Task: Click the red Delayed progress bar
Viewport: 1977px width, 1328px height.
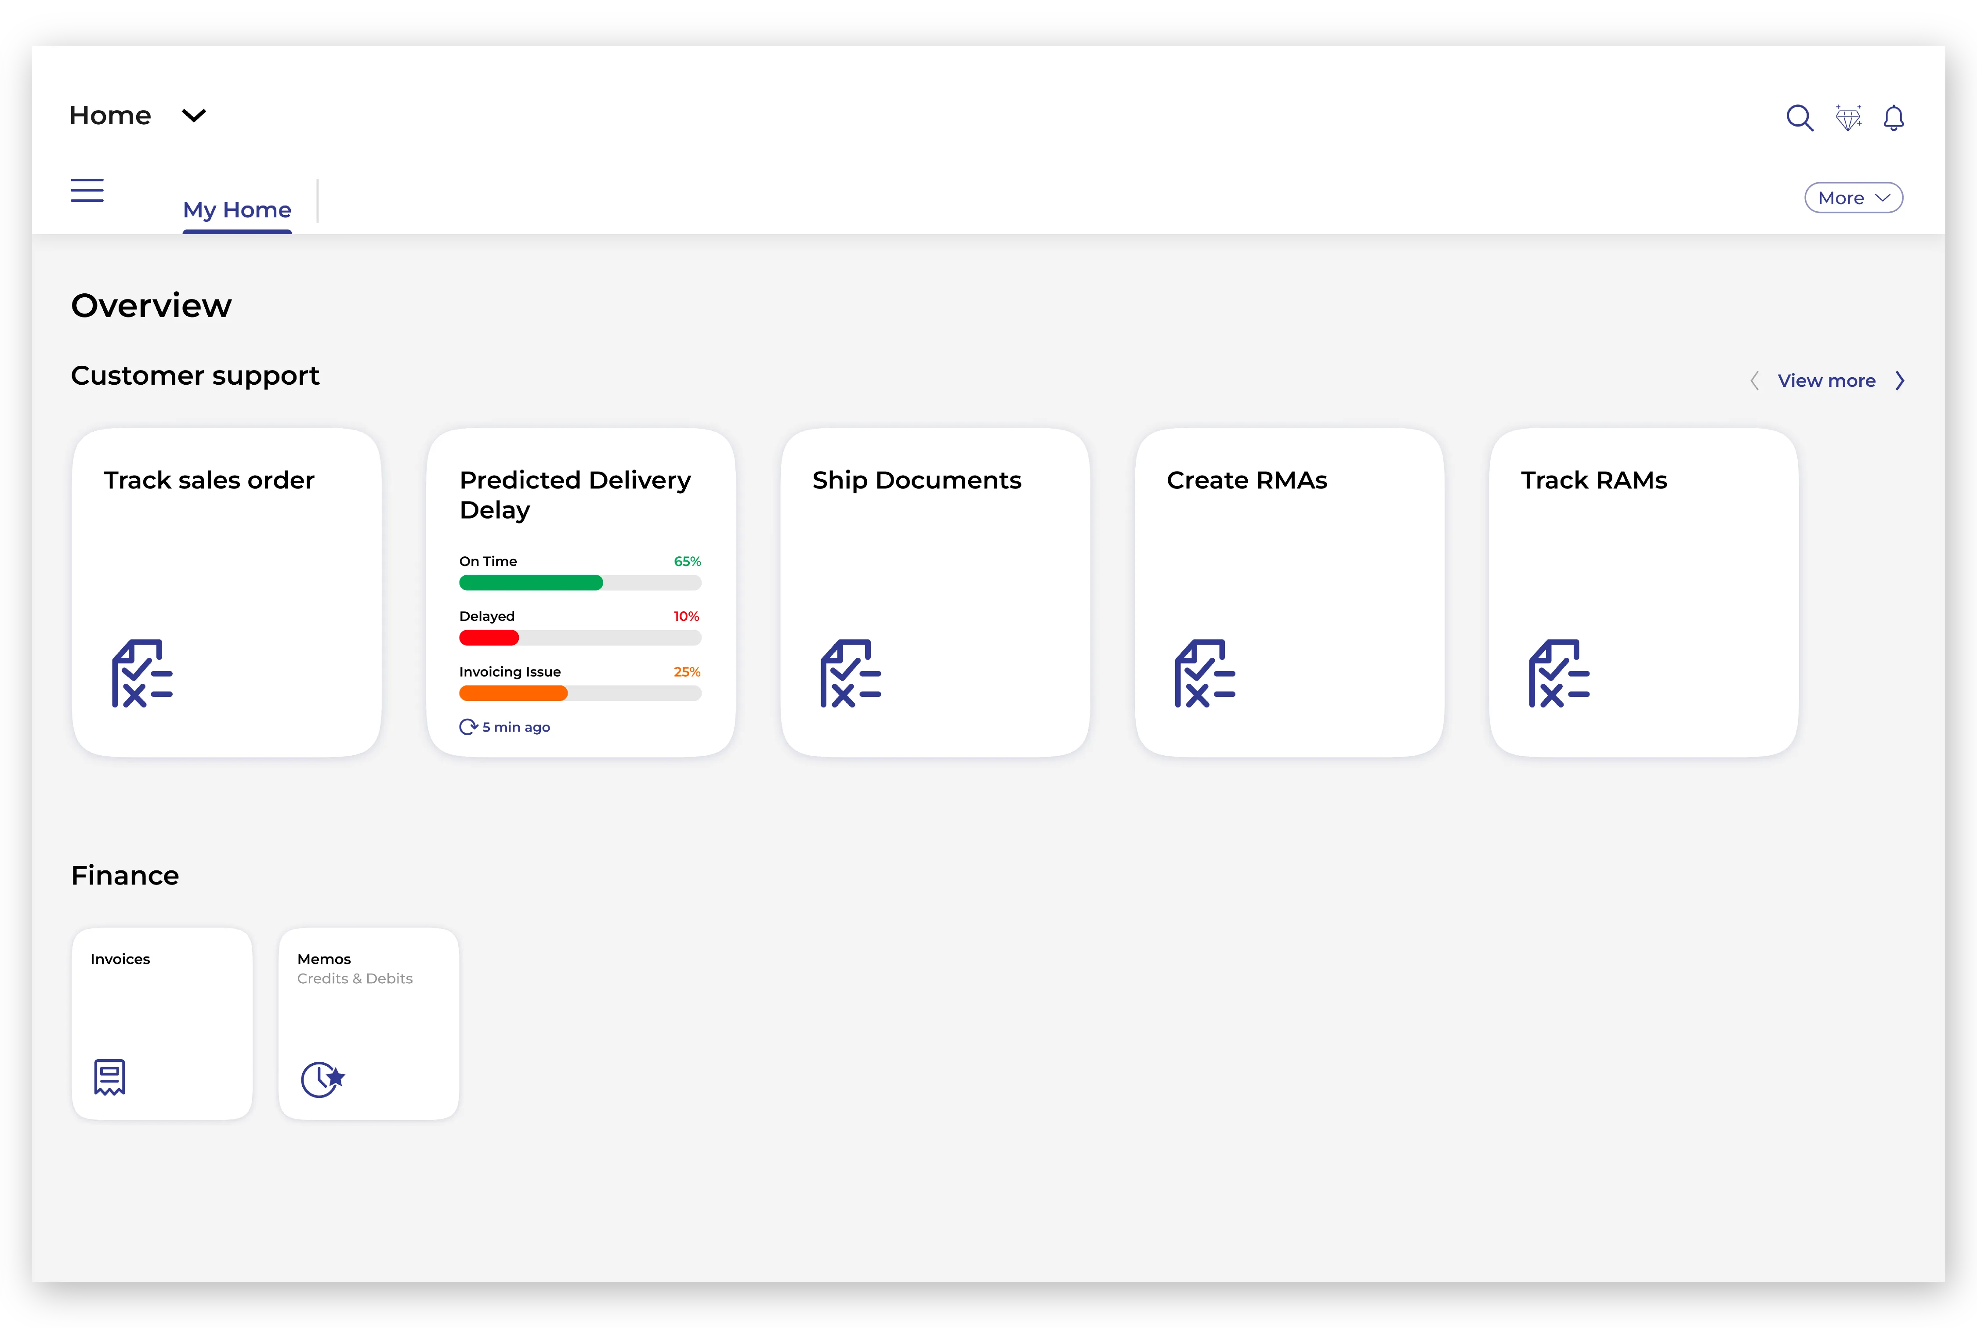Action: point(580,638)
